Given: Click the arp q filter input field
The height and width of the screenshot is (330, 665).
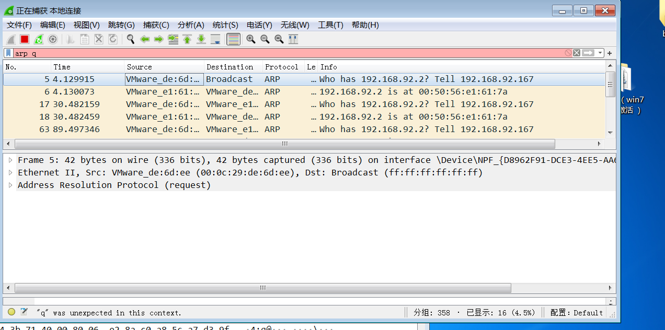Looking at the screenshot, I should (x=288, y=53).
